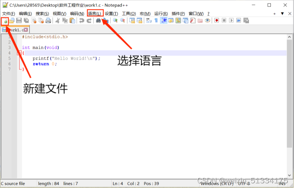Click the vertical scrollbar up arrow
The height and width of the screenshot is (188, 294).
coord(290,37)
